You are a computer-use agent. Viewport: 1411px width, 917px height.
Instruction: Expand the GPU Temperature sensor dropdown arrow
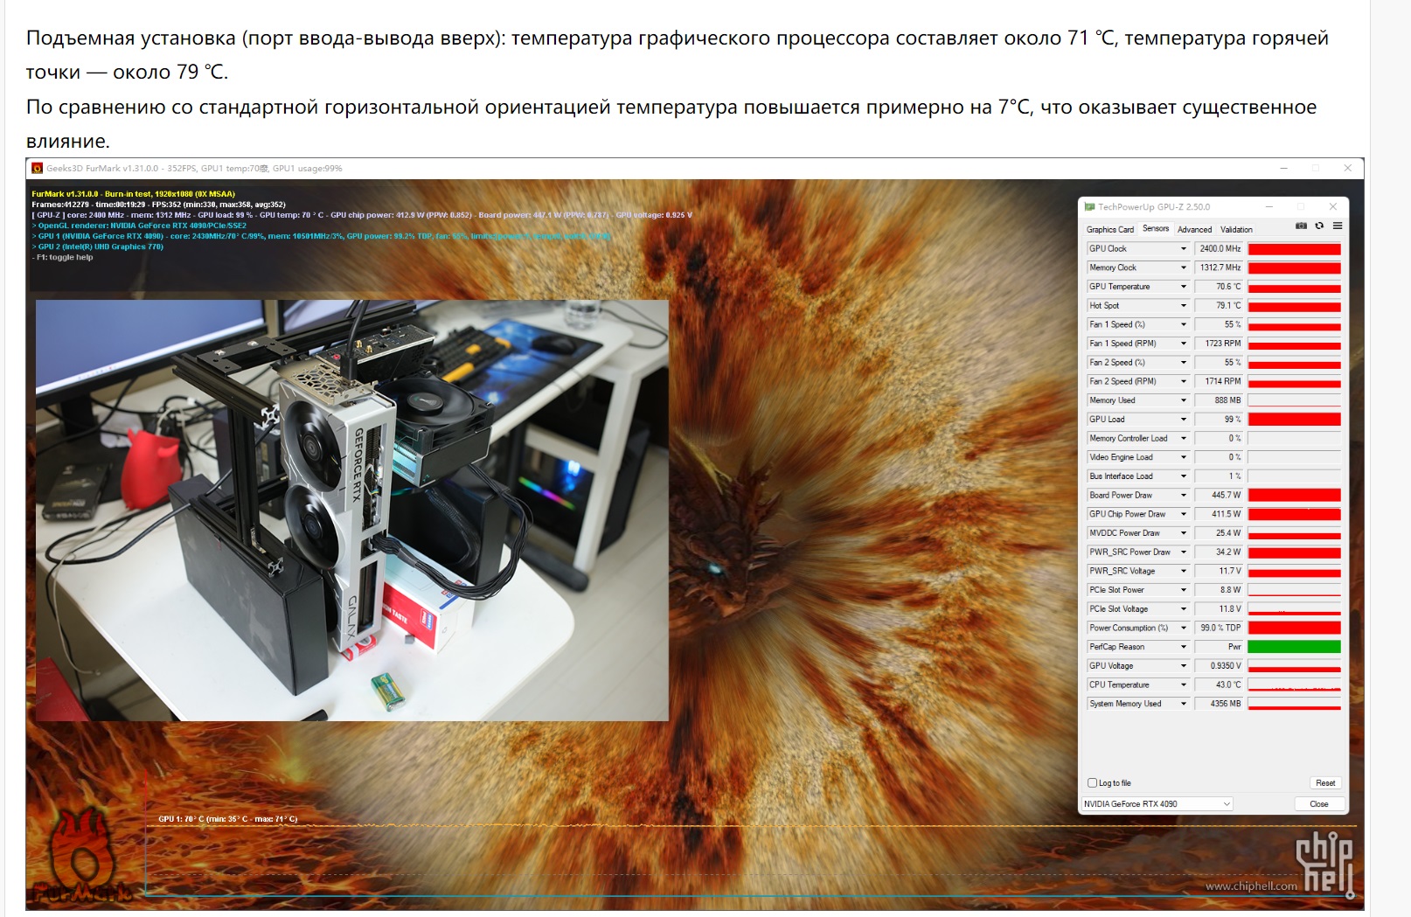(1184, 287)
